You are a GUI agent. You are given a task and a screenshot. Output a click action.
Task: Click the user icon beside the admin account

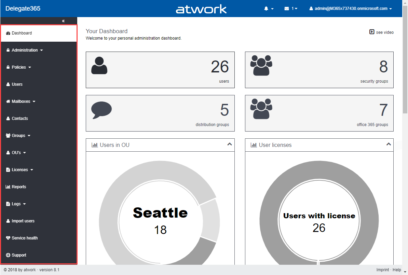pos(311,9)
